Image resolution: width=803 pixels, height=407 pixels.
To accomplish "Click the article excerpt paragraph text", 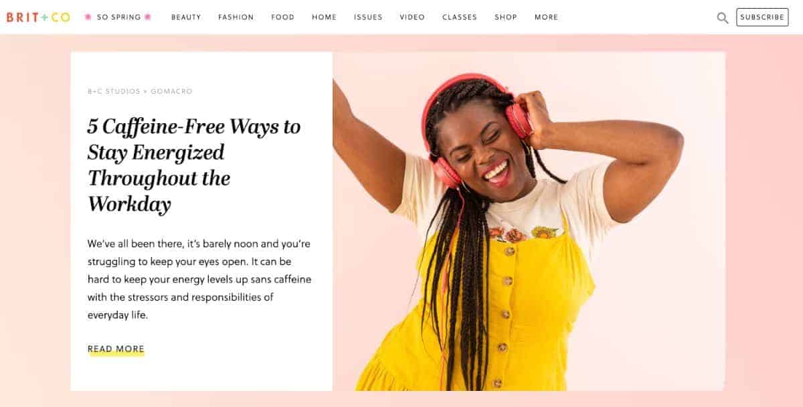I will pos(199,279).
